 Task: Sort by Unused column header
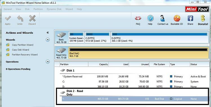(139, 64)
